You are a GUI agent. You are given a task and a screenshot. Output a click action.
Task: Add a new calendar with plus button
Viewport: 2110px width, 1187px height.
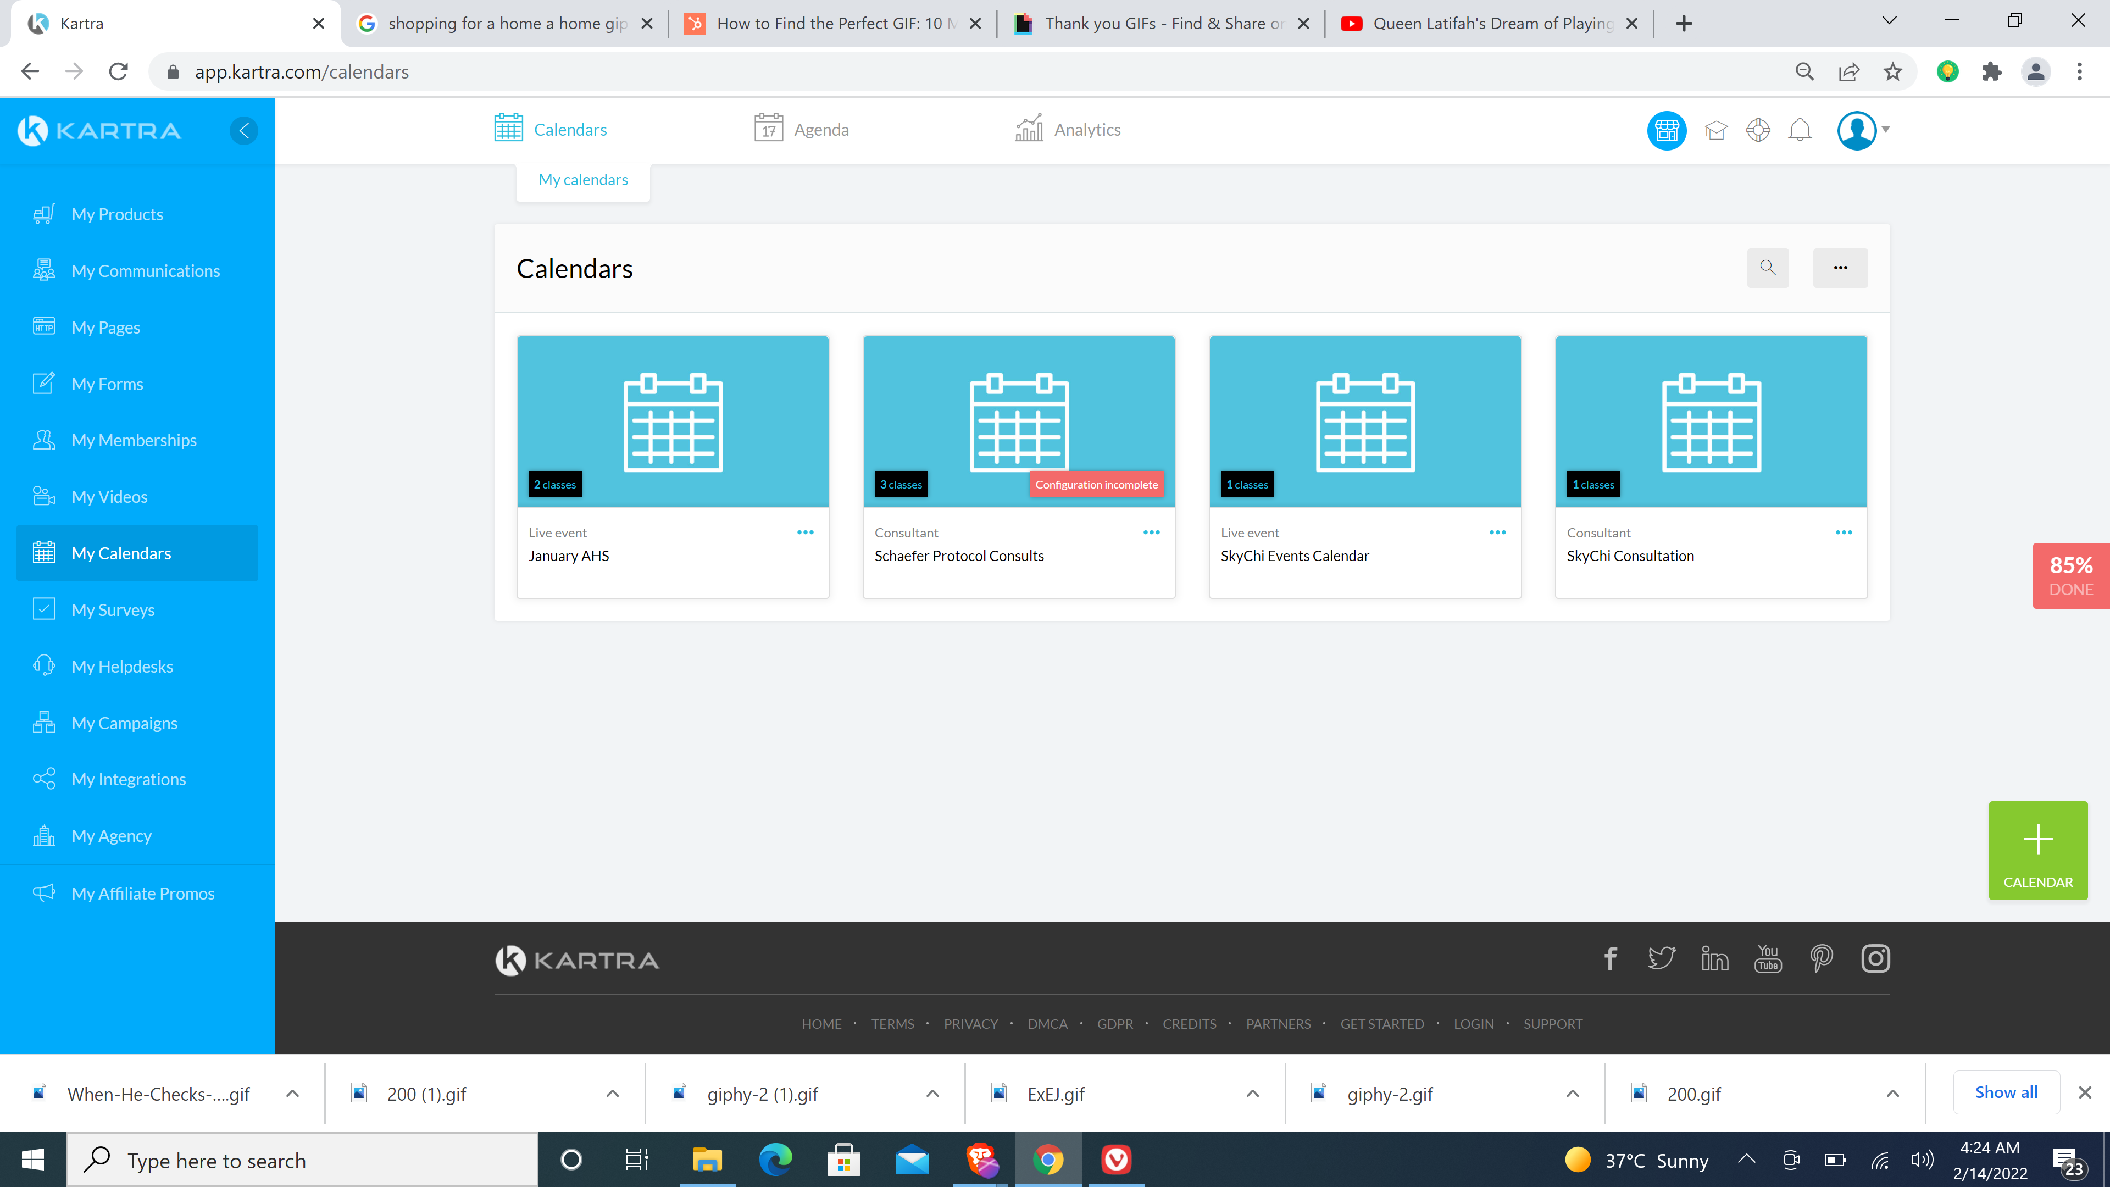click(2038, 850)
